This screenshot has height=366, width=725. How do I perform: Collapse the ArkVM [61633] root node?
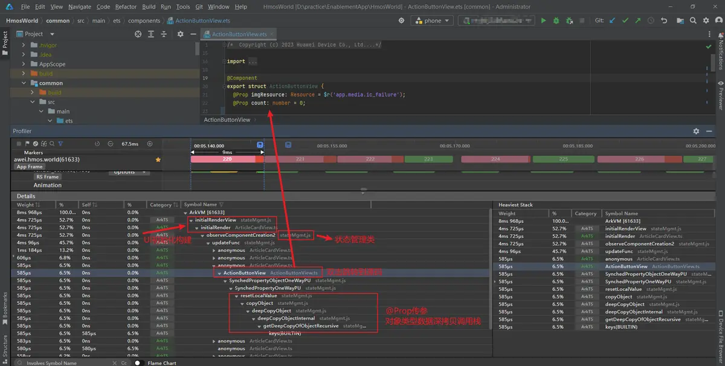coord(185,213)
